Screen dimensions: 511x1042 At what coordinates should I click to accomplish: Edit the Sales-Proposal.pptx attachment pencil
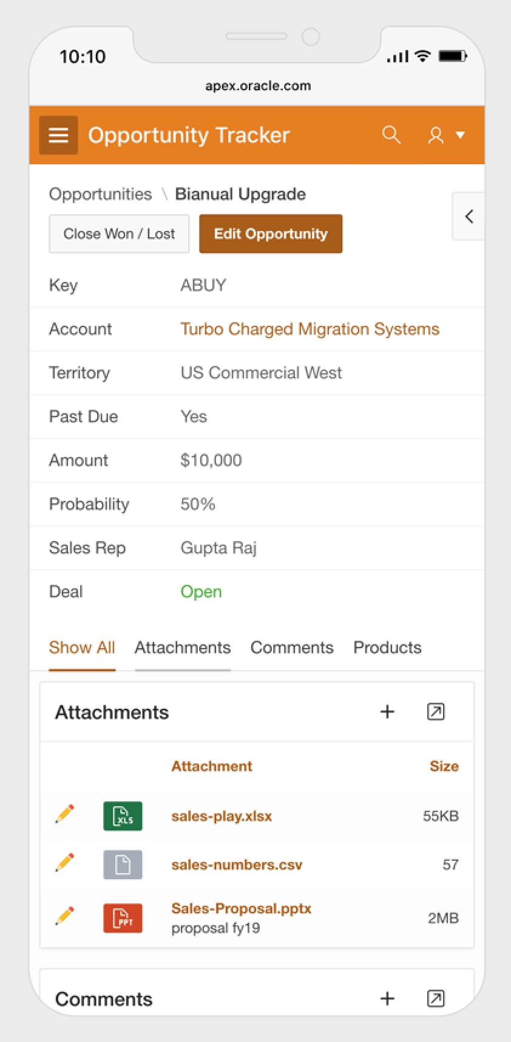pos(65,916)
